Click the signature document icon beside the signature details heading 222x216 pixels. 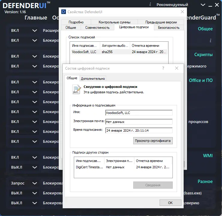[x=76, y=89]
